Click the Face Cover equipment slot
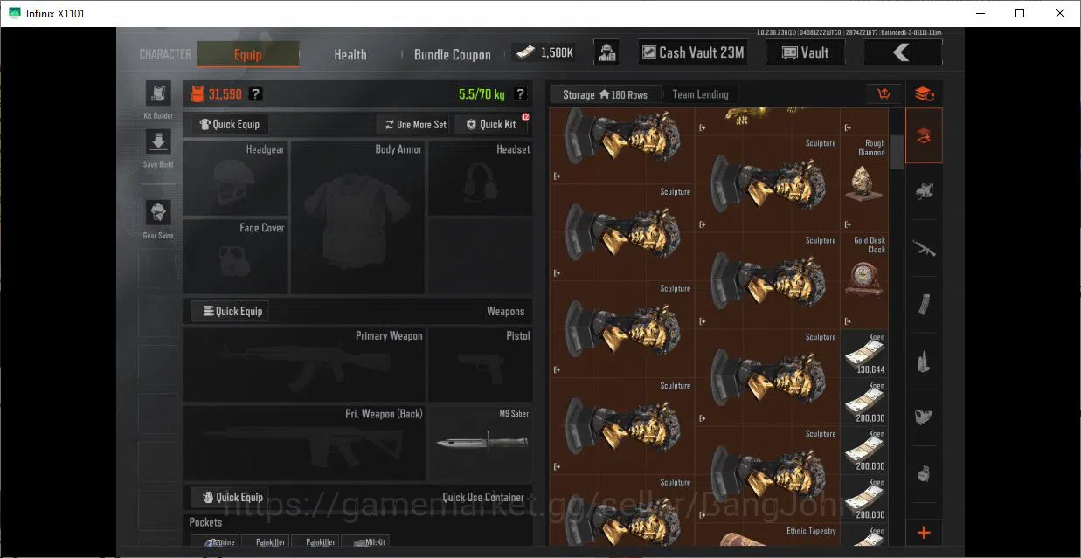The height and width of the screenshot is (558, 1081). pos(235,256)
